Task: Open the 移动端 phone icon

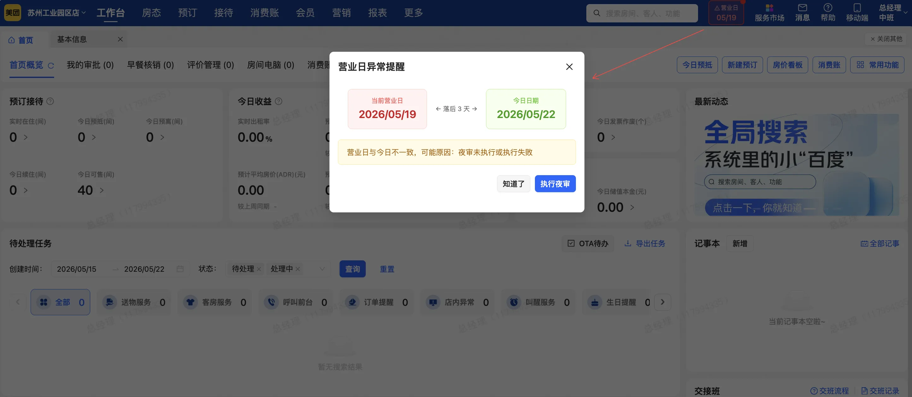Action: [857, 8]
